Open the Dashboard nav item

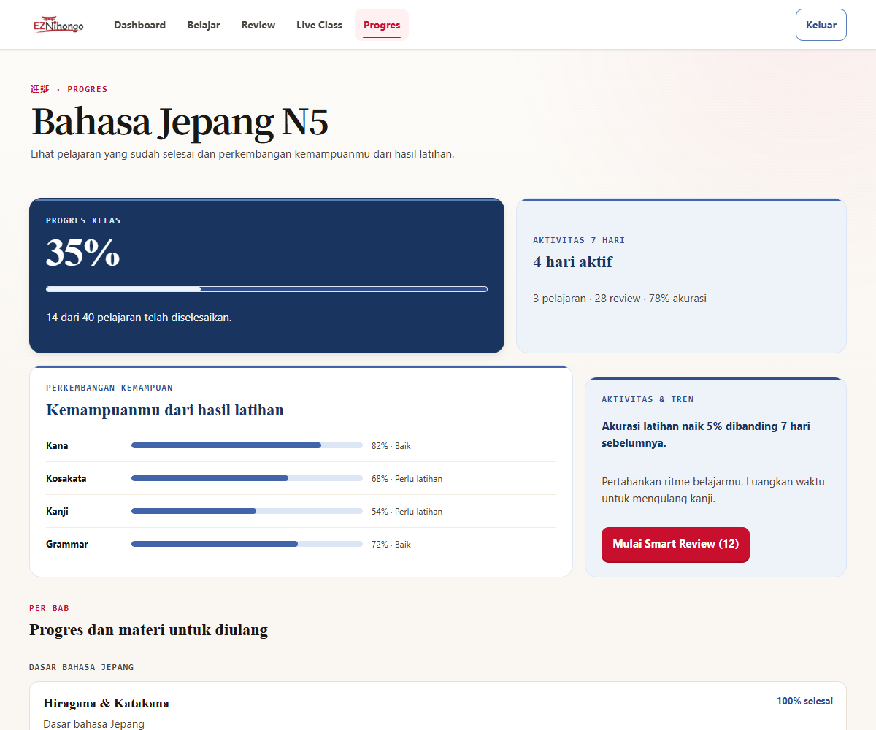click(x=139, y=25)
